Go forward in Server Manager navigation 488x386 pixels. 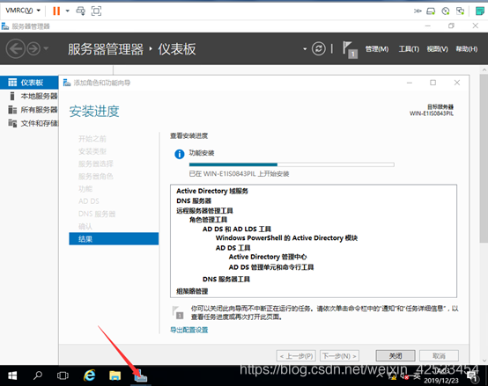pos(33,48)
